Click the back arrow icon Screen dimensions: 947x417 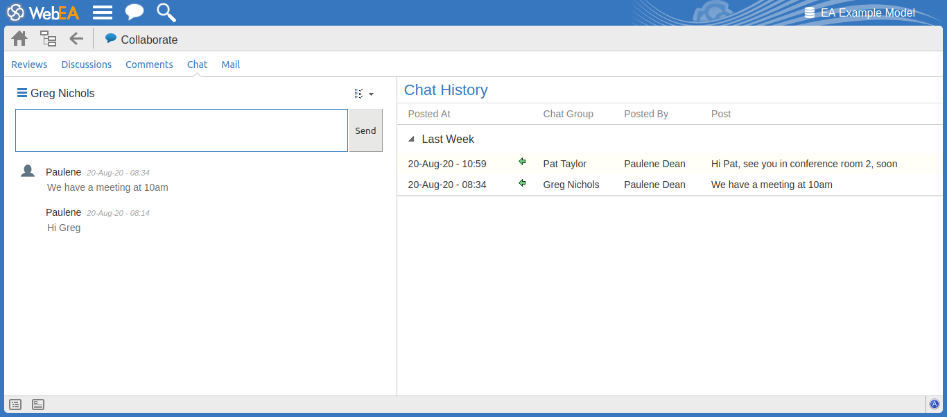76,39
